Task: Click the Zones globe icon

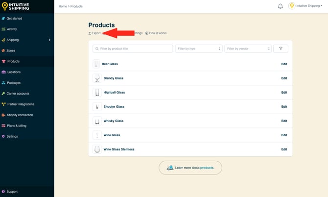Action: pyautogui.click(x=3, y=50)
